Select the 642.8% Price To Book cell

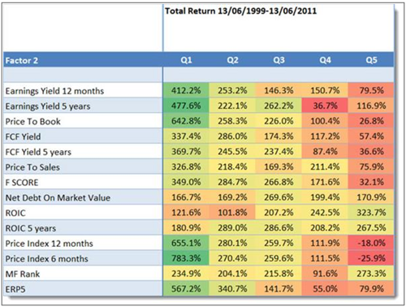(186, 121)
